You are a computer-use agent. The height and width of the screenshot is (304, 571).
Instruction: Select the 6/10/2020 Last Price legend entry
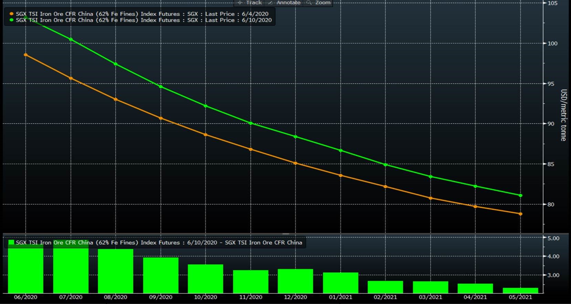pos(144,20)
